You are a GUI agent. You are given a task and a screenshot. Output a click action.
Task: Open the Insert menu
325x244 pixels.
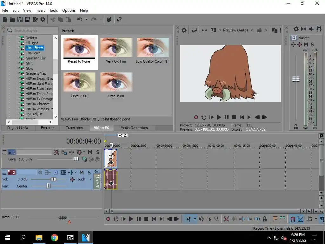pyautogui.click(x=40, y=10)
